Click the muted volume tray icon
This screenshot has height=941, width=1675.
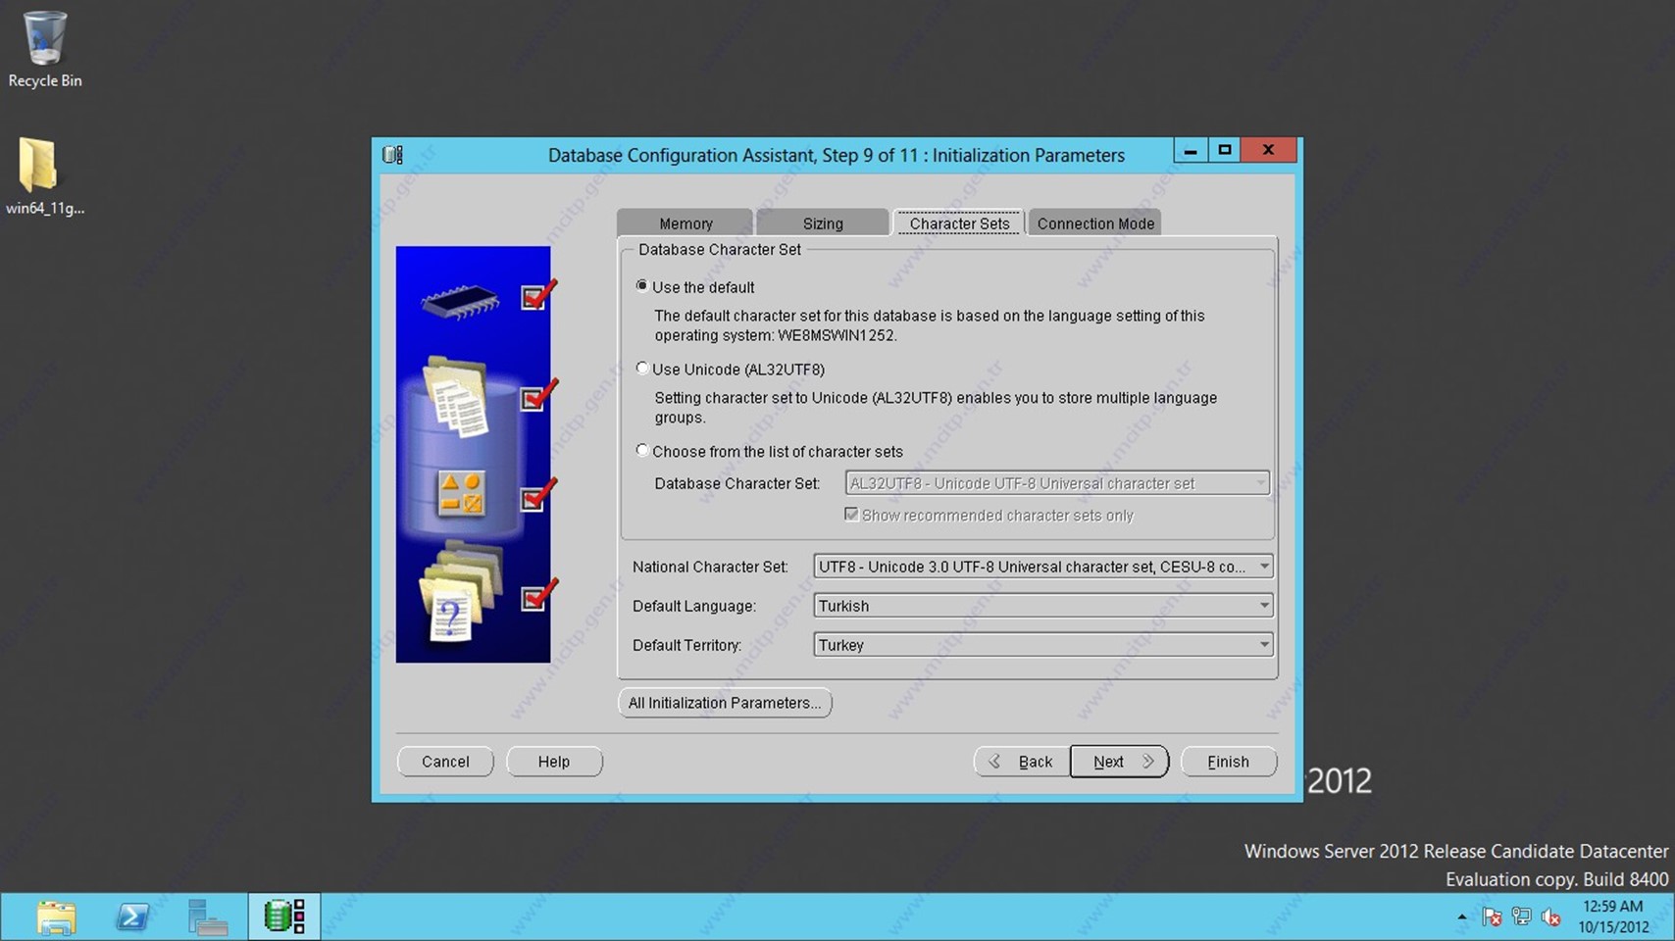click(x=1550, y=917)
